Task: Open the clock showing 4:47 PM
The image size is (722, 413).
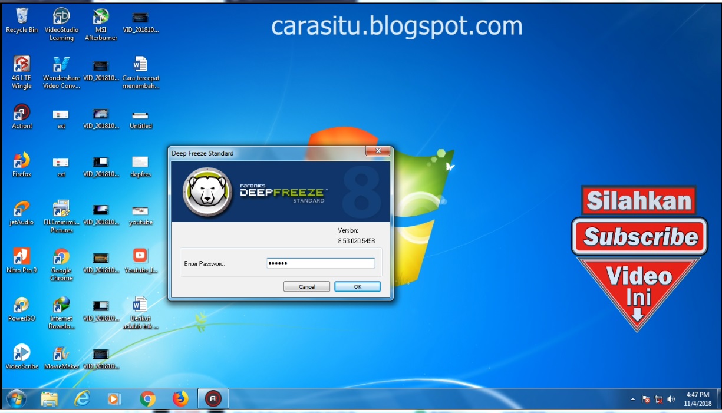Action: click(x=697, y=399)
